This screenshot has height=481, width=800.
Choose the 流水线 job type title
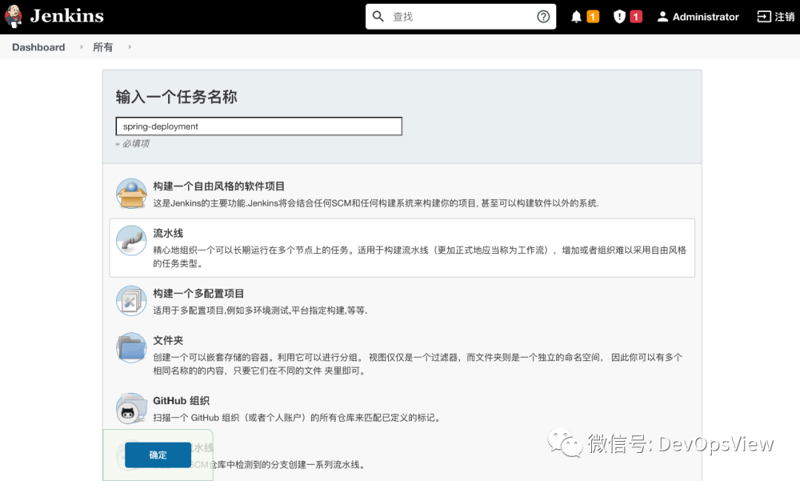point(168,233)
